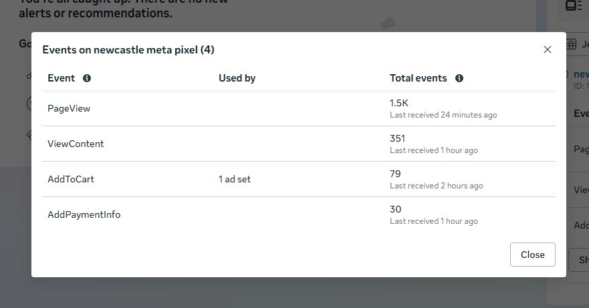Click the 30 total for AddPaymentInfo
The height and width of the screenshot is (308, 589).
(396, 209)
